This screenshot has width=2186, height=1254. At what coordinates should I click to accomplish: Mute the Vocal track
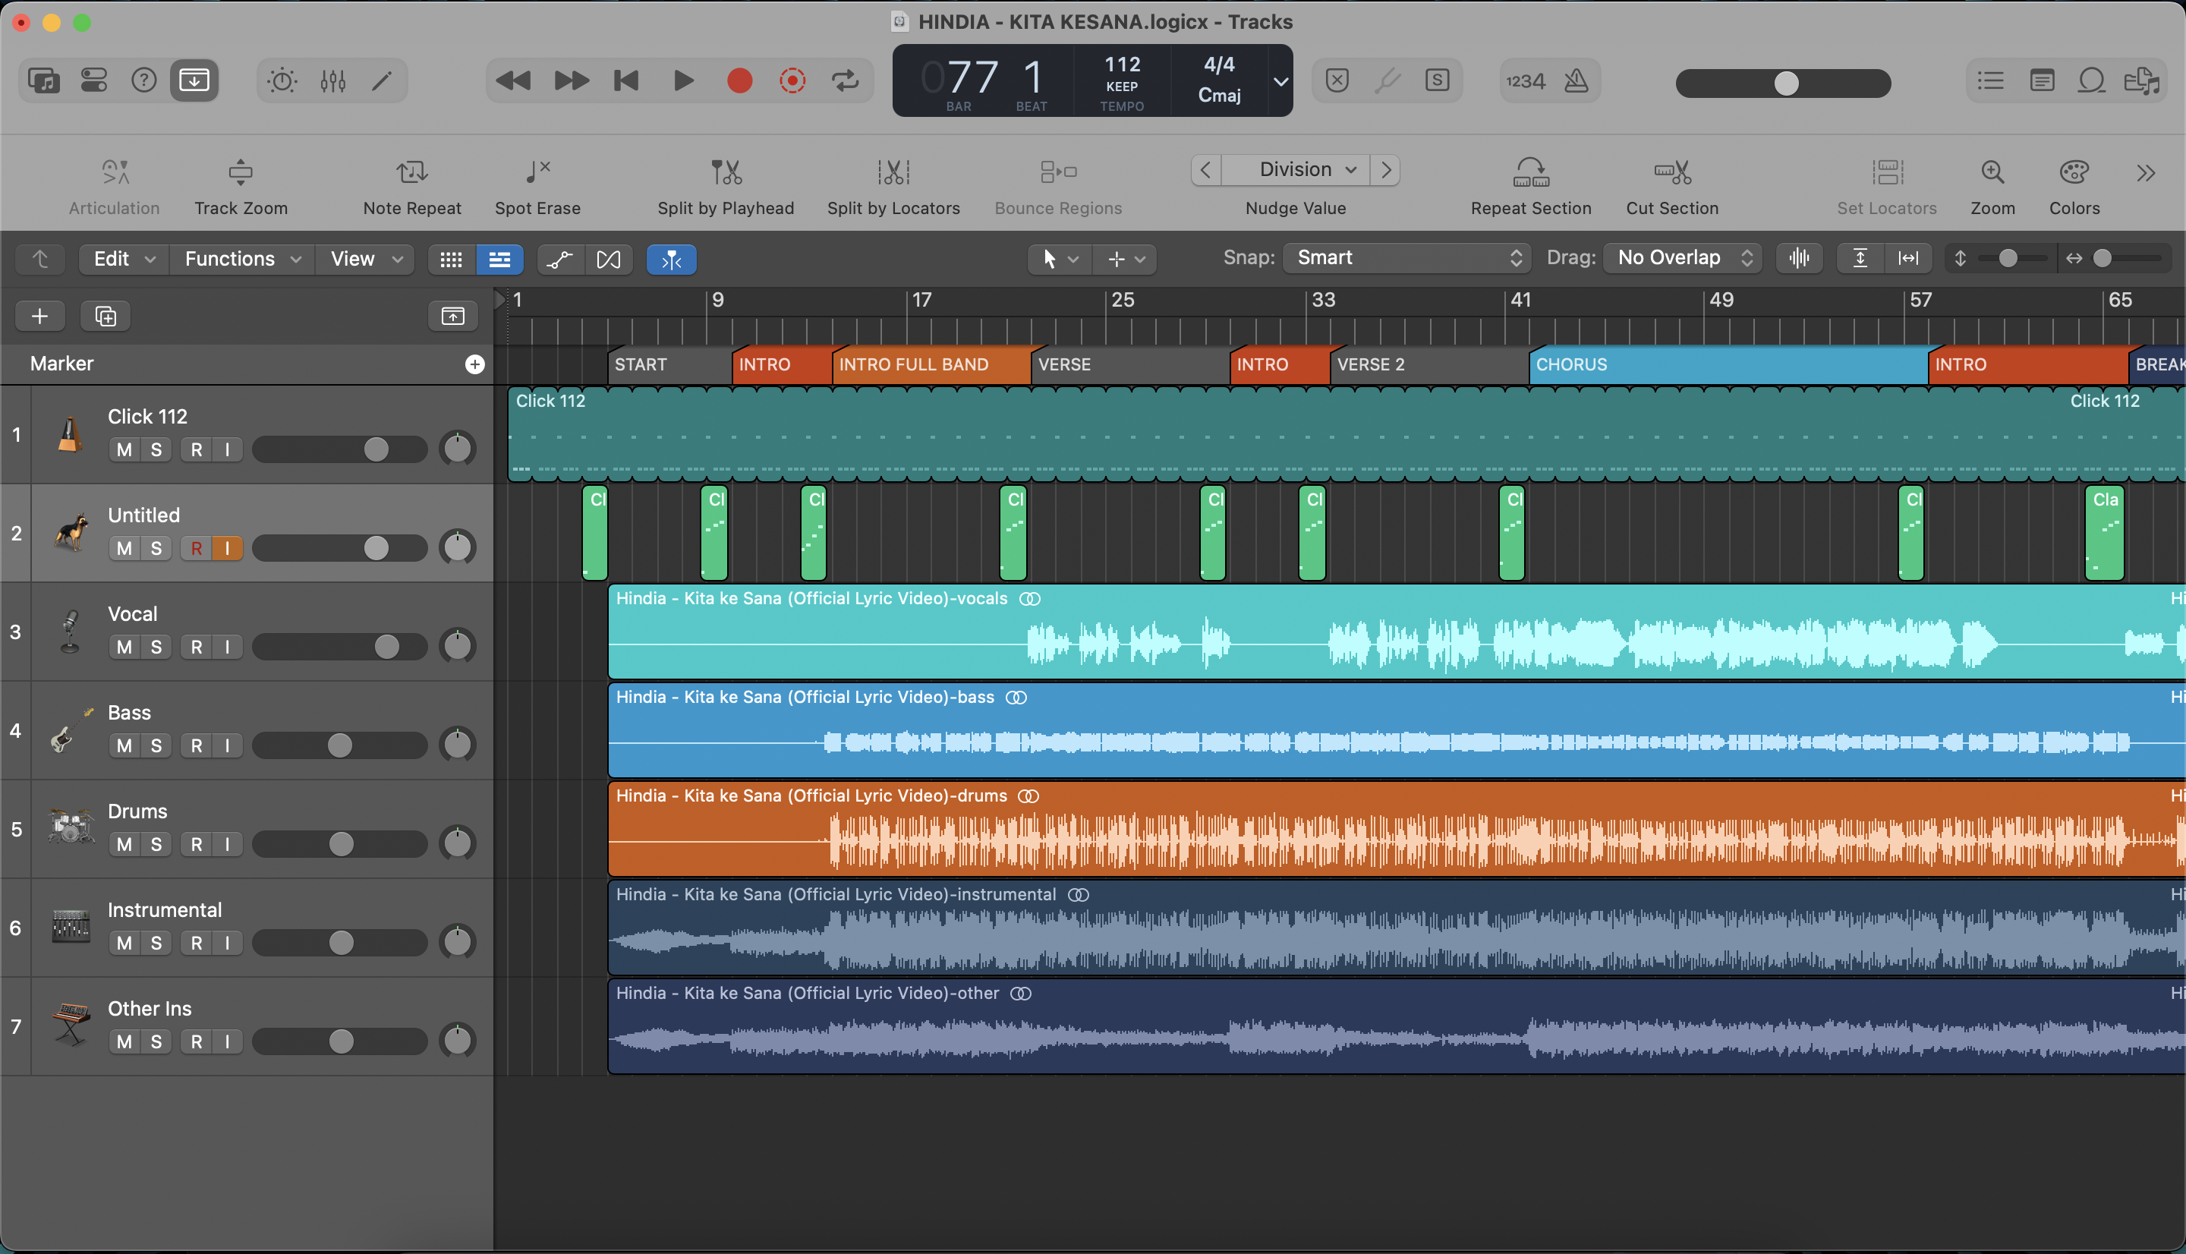[x=124, y=647]
